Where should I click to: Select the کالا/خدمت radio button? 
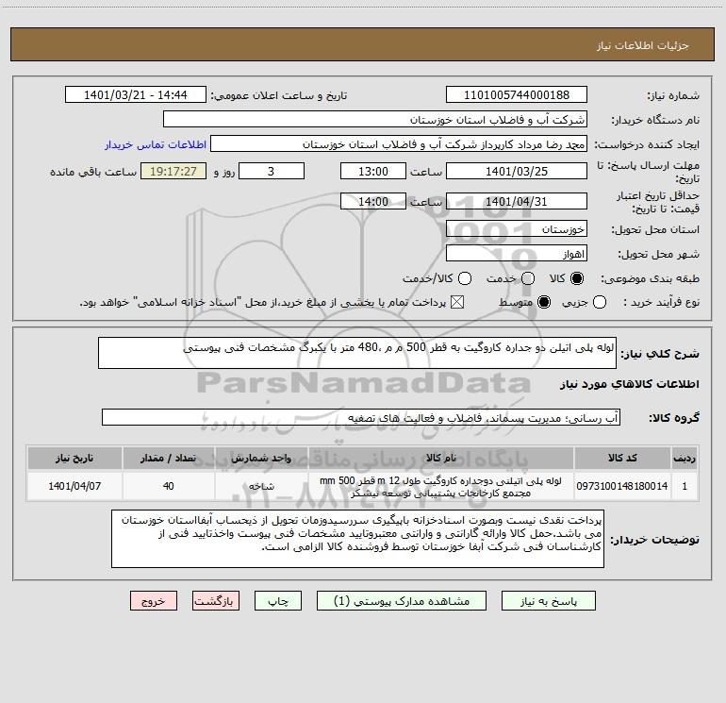click(x=465, y=278)
